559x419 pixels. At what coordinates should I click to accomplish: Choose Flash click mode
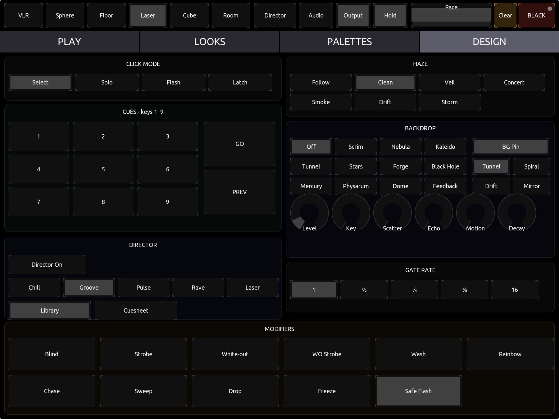(173, 82)
